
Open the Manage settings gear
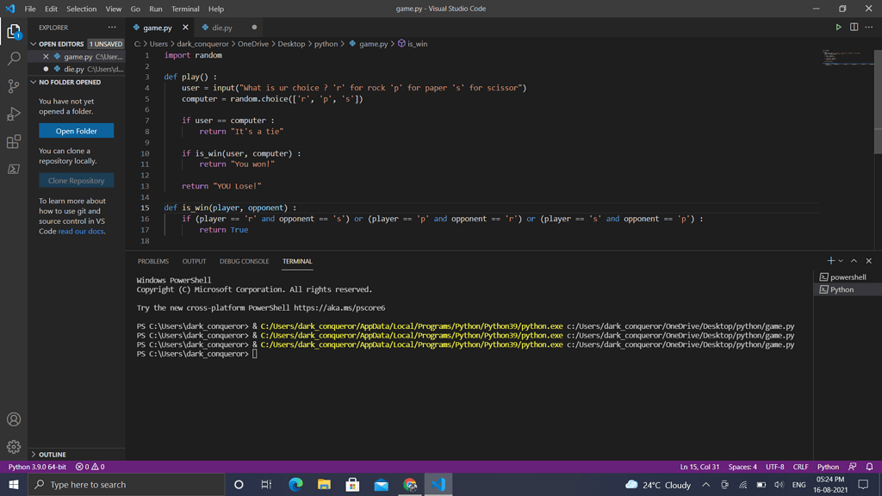(x=14, y=447)
